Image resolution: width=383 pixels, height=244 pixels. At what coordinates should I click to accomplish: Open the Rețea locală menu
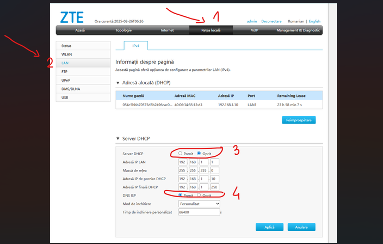coord(212,30)
